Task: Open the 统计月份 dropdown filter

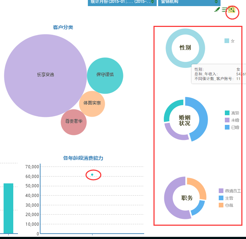Action: [x=122, y=2]
